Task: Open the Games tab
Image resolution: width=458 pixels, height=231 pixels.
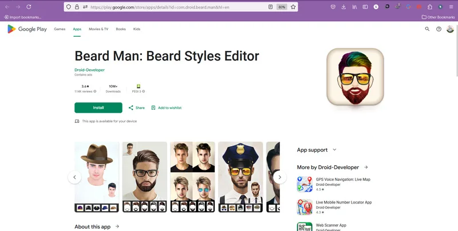Action: (60, 29)
